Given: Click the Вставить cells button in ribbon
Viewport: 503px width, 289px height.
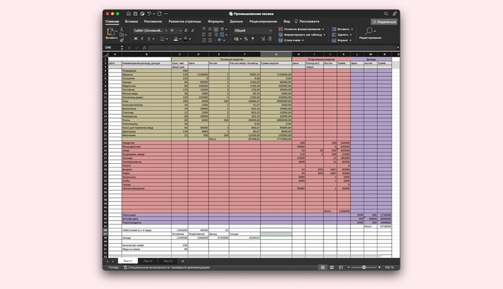Looking at the screenshot, I should pos(342,29).
